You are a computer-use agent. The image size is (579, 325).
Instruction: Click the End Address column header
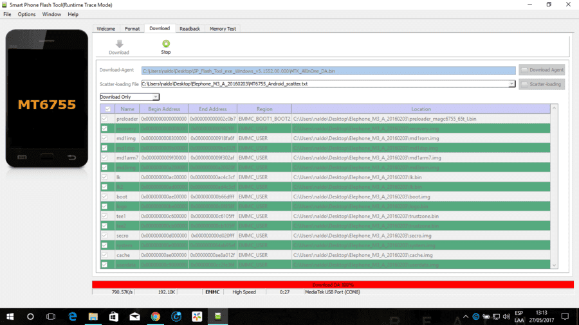[213, 109]
